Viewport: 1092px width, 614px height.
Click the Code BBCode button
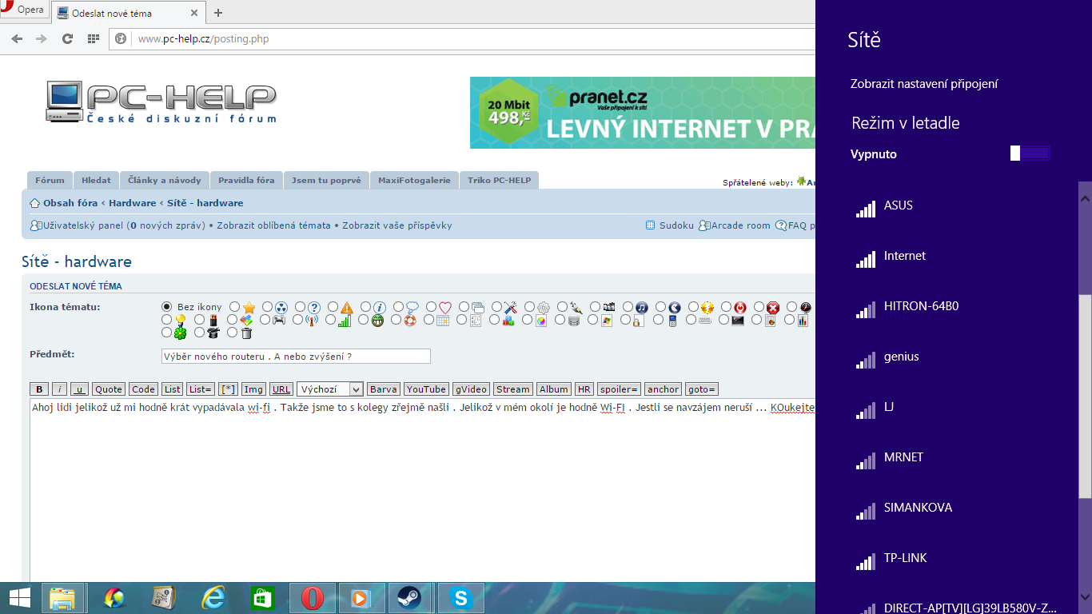(x=143, y=389)
